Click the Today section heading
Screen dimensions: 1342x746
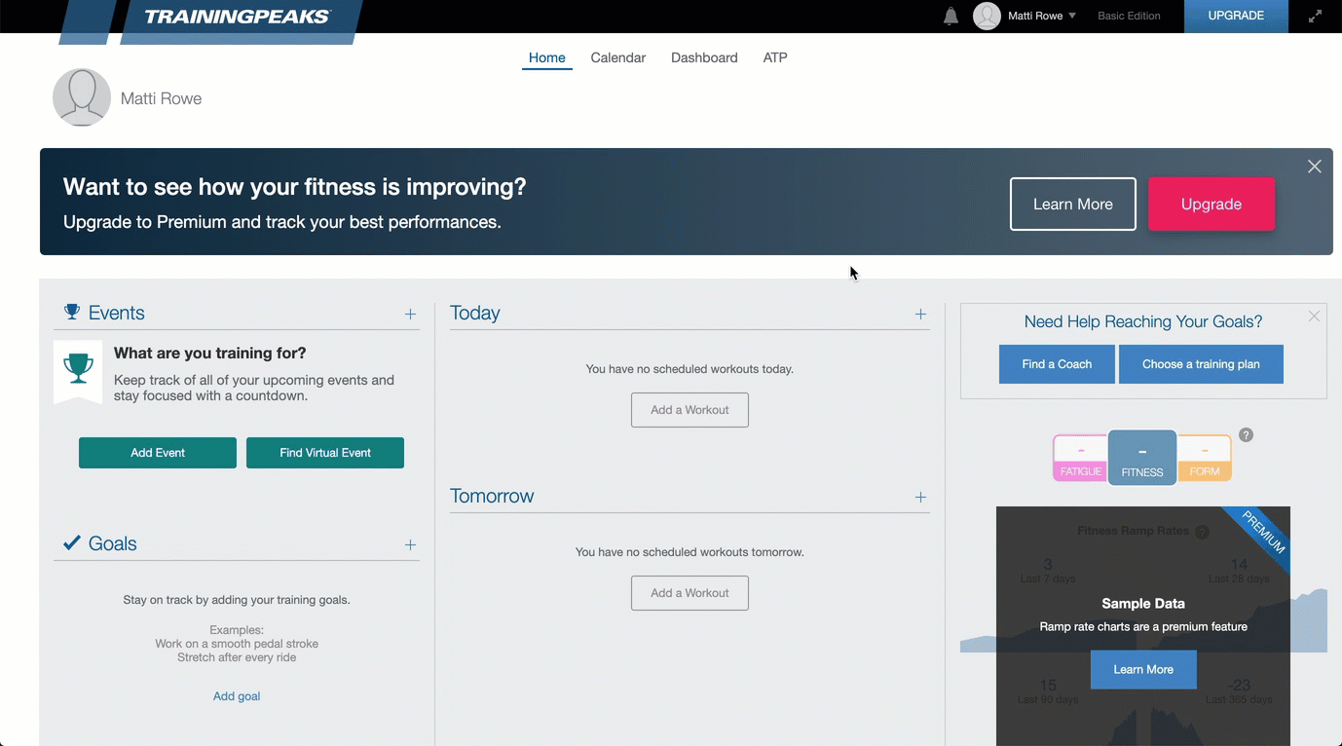475,313
